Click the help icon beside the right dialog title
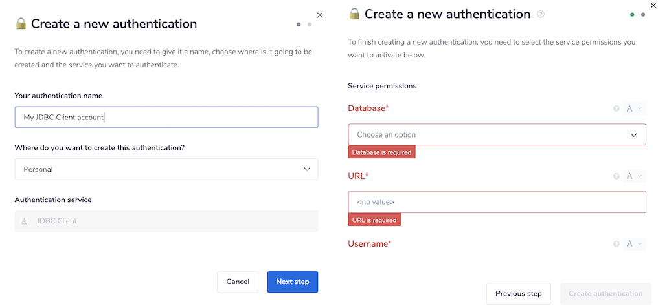Viewport: 667px width, 308px height. point(541,14)
